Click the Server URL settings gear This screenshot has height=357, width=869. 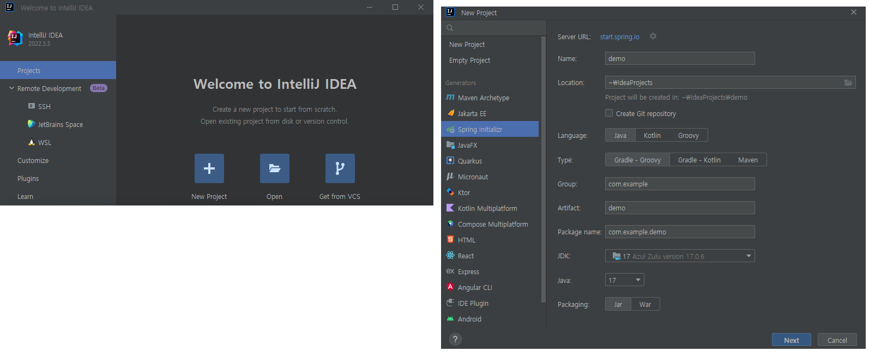(x=653, y=36)
